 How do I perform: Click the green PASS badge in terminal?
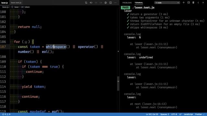(x=125, y=7)
